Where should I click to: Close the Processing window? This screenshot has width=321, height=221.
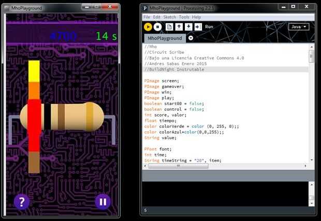[x=307, y=7]
